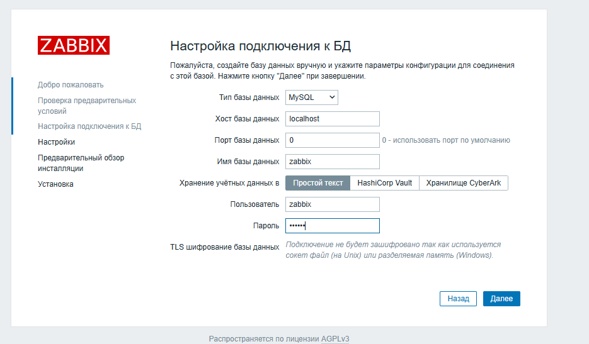This screenshot has height=344, width=589.
Task: Select Предварительный обзор инсталляции step
Action: pyautogui.click(x=81, y=163)
